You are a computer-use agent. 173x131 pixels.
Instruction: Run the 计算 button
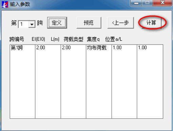[x=151, y=23]
